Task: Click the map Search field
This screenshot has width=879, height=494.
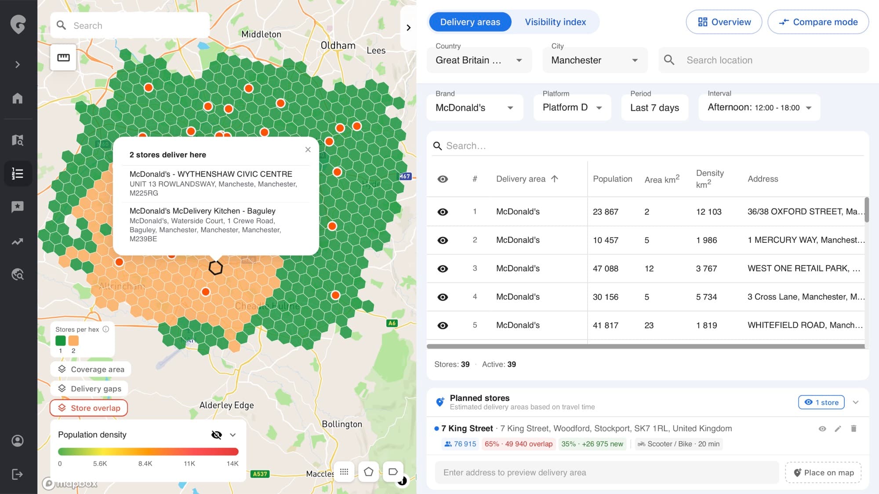Action: [130, 26]
